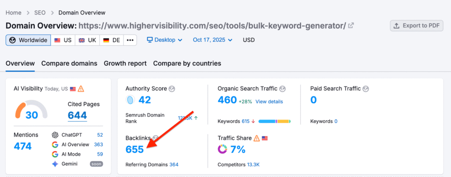Click Authority Score value 42
This screenshot has height=177, width=451.
point(144,100)
